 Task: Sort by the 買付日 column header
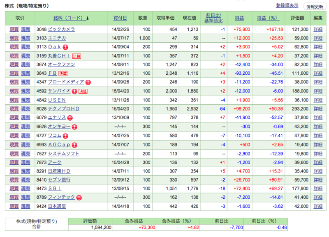point(120,18)
